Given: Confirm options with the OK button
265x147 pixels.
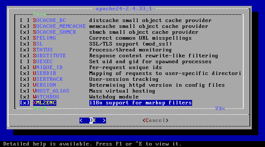Looking at the screenshot, I should (x=93, y=121).
